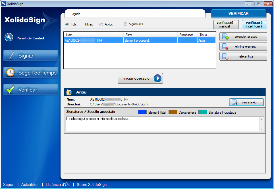The width and height of the screenshot is (274, 189).
Task: Click the eye document icon beside veure arxiu
Action: 235,102
